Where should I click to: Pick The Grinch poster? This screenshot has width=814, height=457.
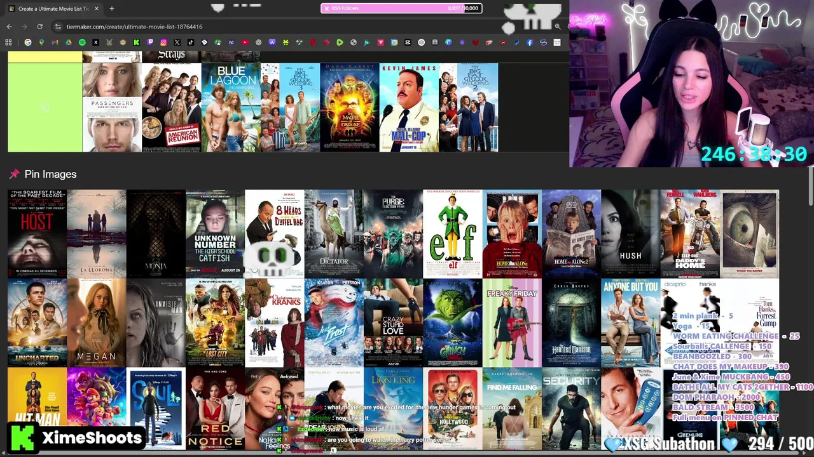[x=453, y=322]
